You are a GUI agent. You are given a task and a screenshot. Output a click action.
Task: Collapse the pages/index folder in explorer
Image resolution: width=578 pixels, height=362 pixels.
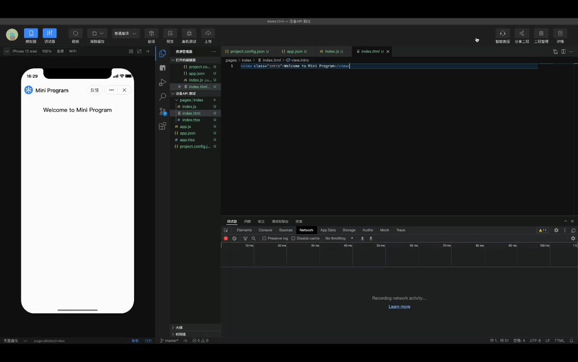(x=191, y=100)
